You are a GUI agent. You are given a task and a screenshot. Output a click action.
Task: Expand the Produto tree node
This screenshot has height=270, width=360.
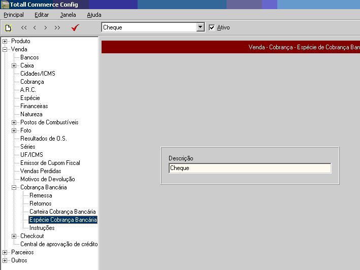[5, 41]
